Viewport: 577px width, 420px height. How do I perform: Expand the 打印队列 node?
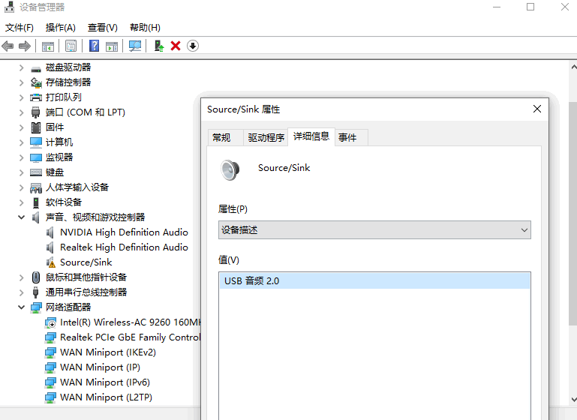pyautogui.click(x=21, y=97)
